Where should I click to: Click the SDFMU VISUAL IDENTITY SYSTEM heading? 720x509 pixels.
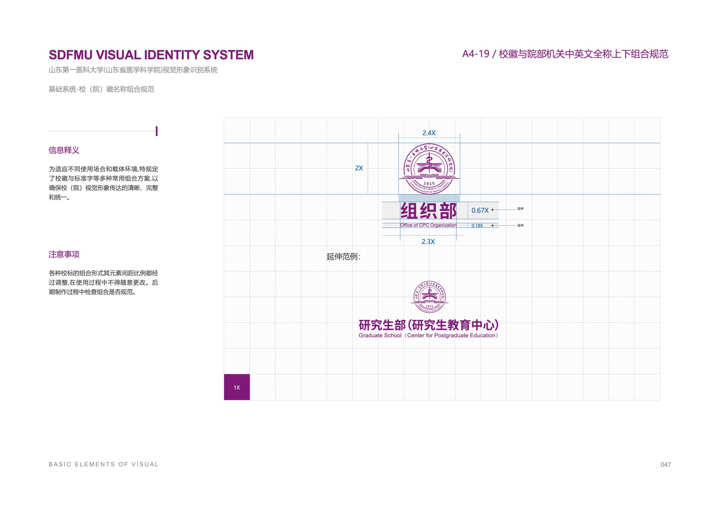point(151,55)
